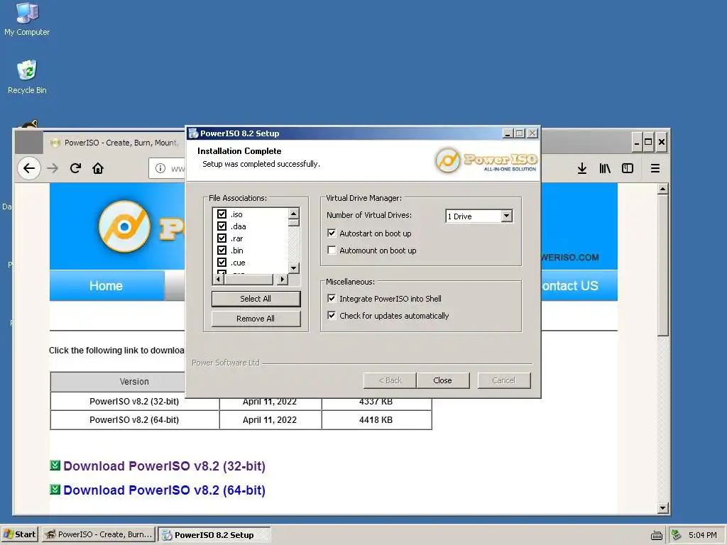
Task: Click the system clock showing 5:04 PM
Action: [x=702, y=535]
